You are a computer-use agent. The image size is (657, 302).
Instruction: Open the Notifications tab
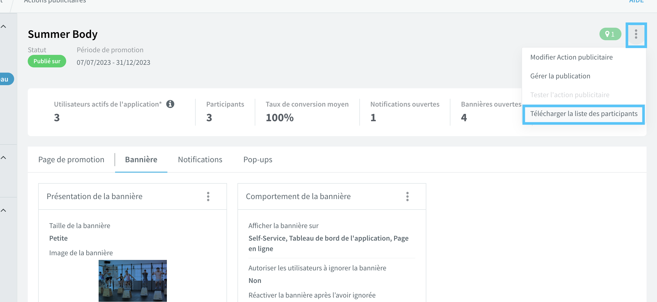click(200, 159)
